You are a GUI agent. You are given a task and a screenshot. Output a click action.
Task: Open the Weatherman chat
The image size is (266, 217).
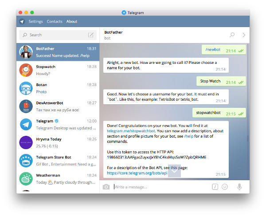pos(58,179)
